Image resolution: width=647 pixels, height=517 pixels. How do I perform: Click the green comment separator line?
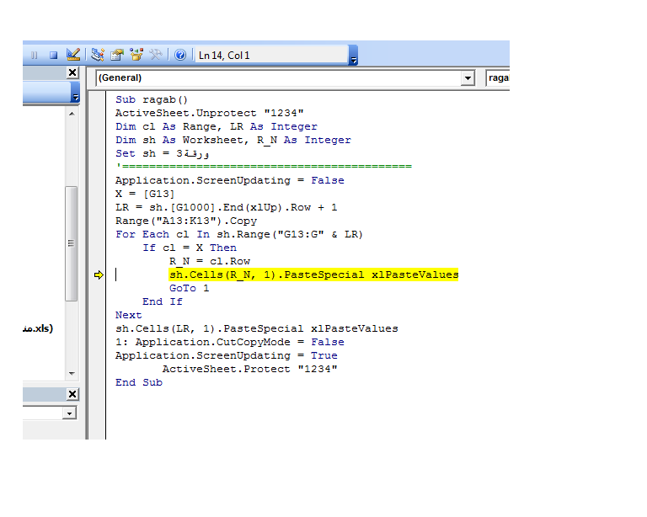tap(264, 166)
